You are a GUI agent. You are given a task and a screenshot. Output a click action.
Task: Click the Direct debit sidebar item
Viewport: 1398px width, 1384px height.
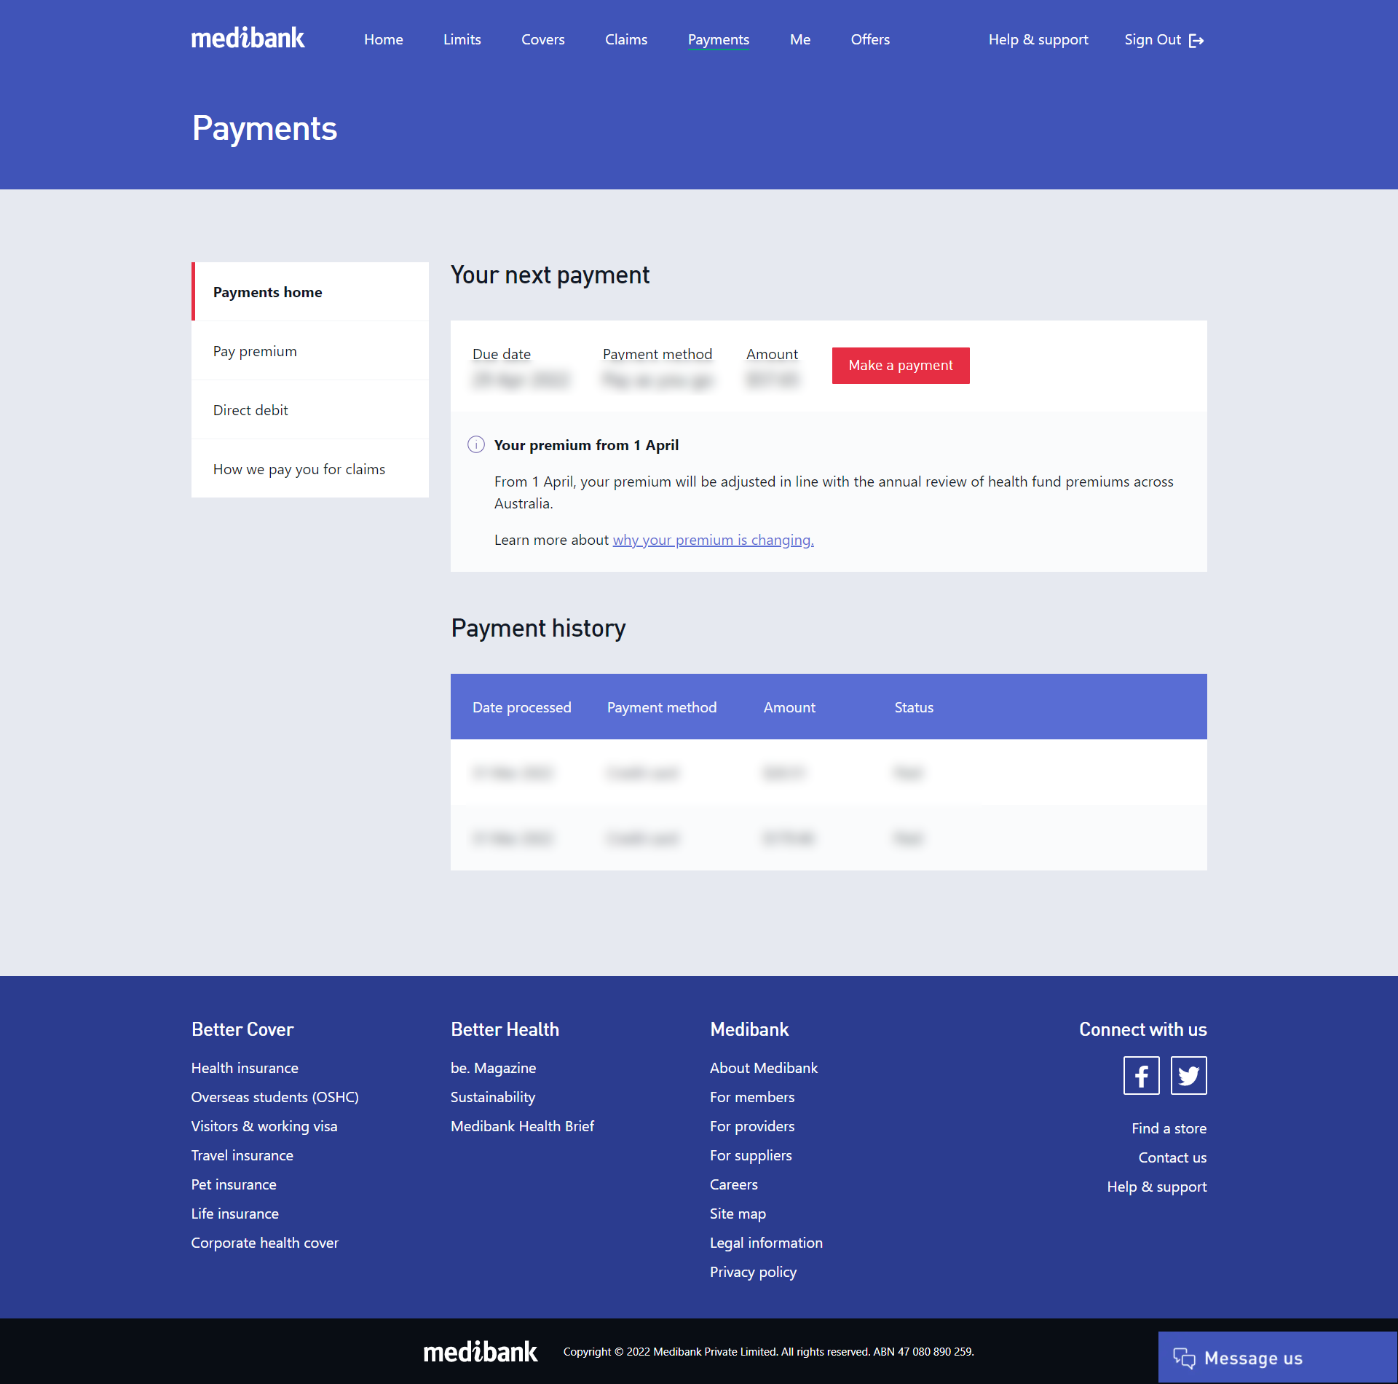pyautogui.click(x=250, y=408)
